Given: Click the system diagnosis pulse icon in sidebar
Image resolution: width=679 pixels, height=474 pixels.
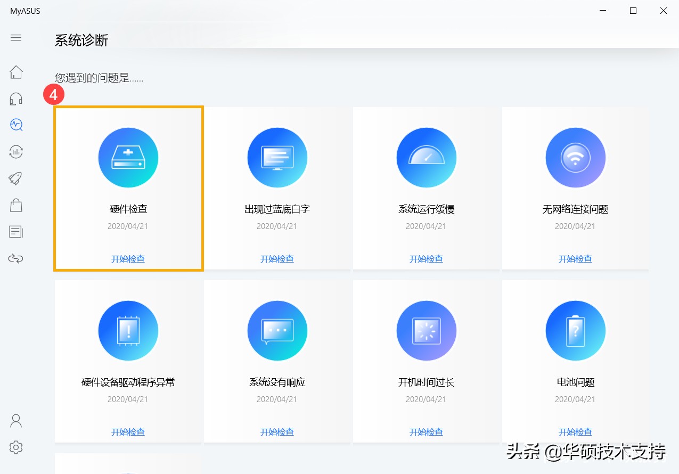Looking at the screenshot, I should pos(16,125).
